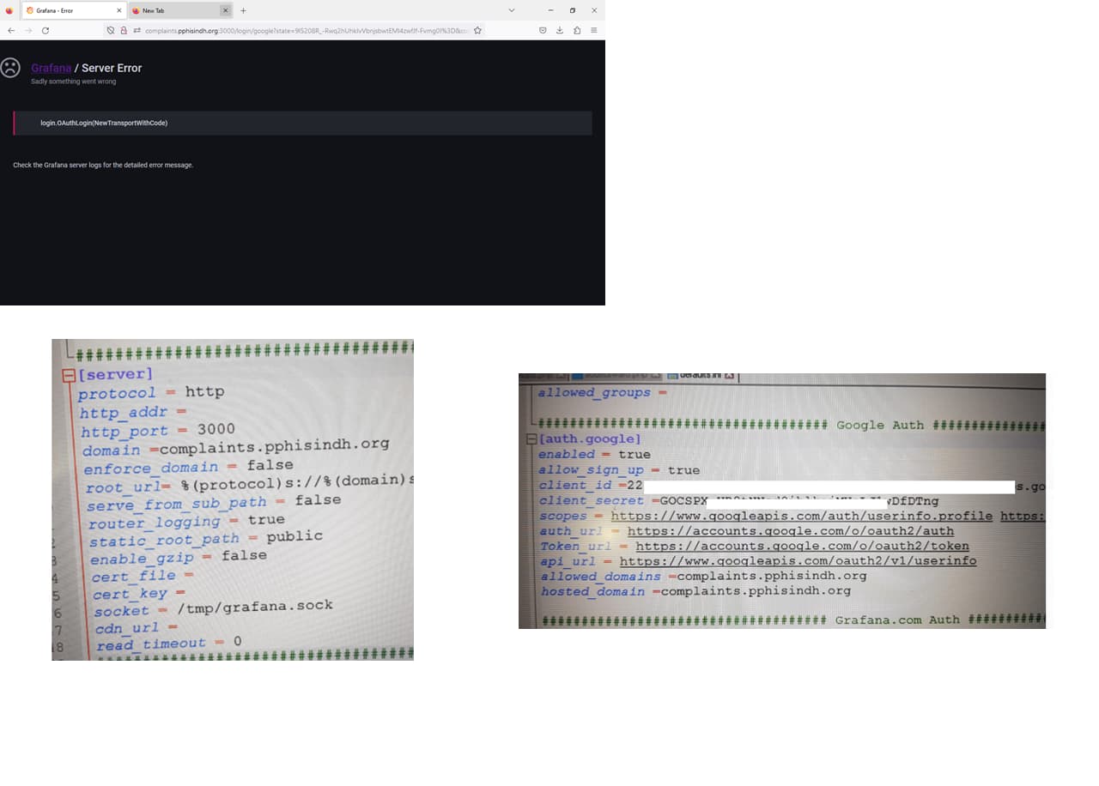1099x786 pixels.
Task: Open the list all tabs dropdown
Action: pyautogui.click(x=512, y=10)
